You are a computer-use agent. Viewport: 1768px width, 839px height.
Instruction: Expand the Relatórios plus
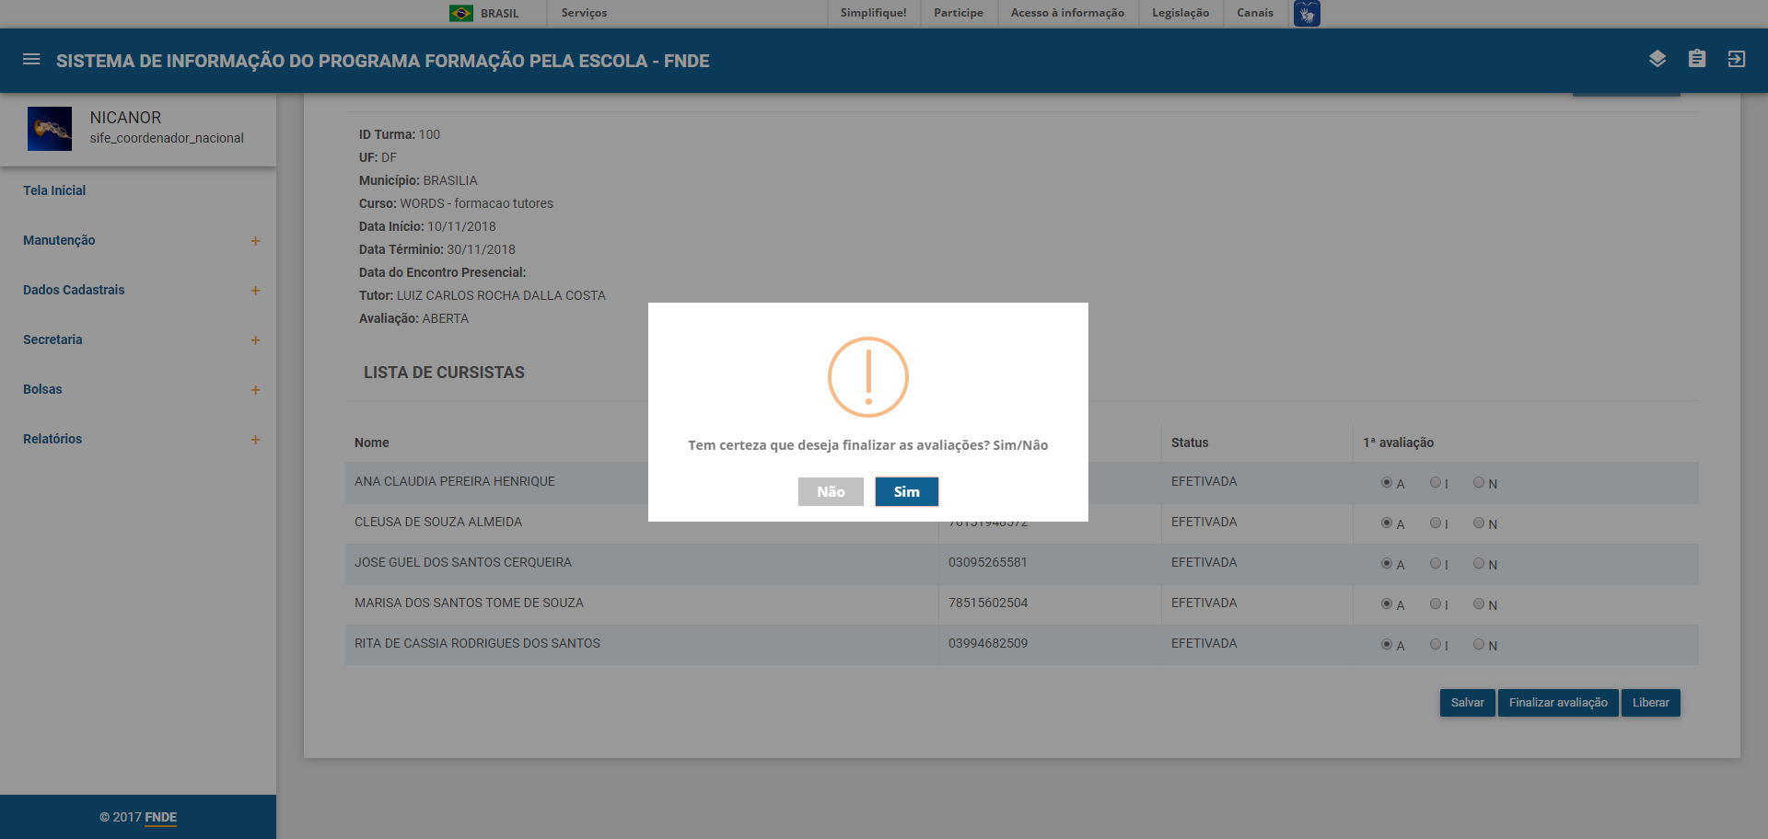tap(256, 440)
